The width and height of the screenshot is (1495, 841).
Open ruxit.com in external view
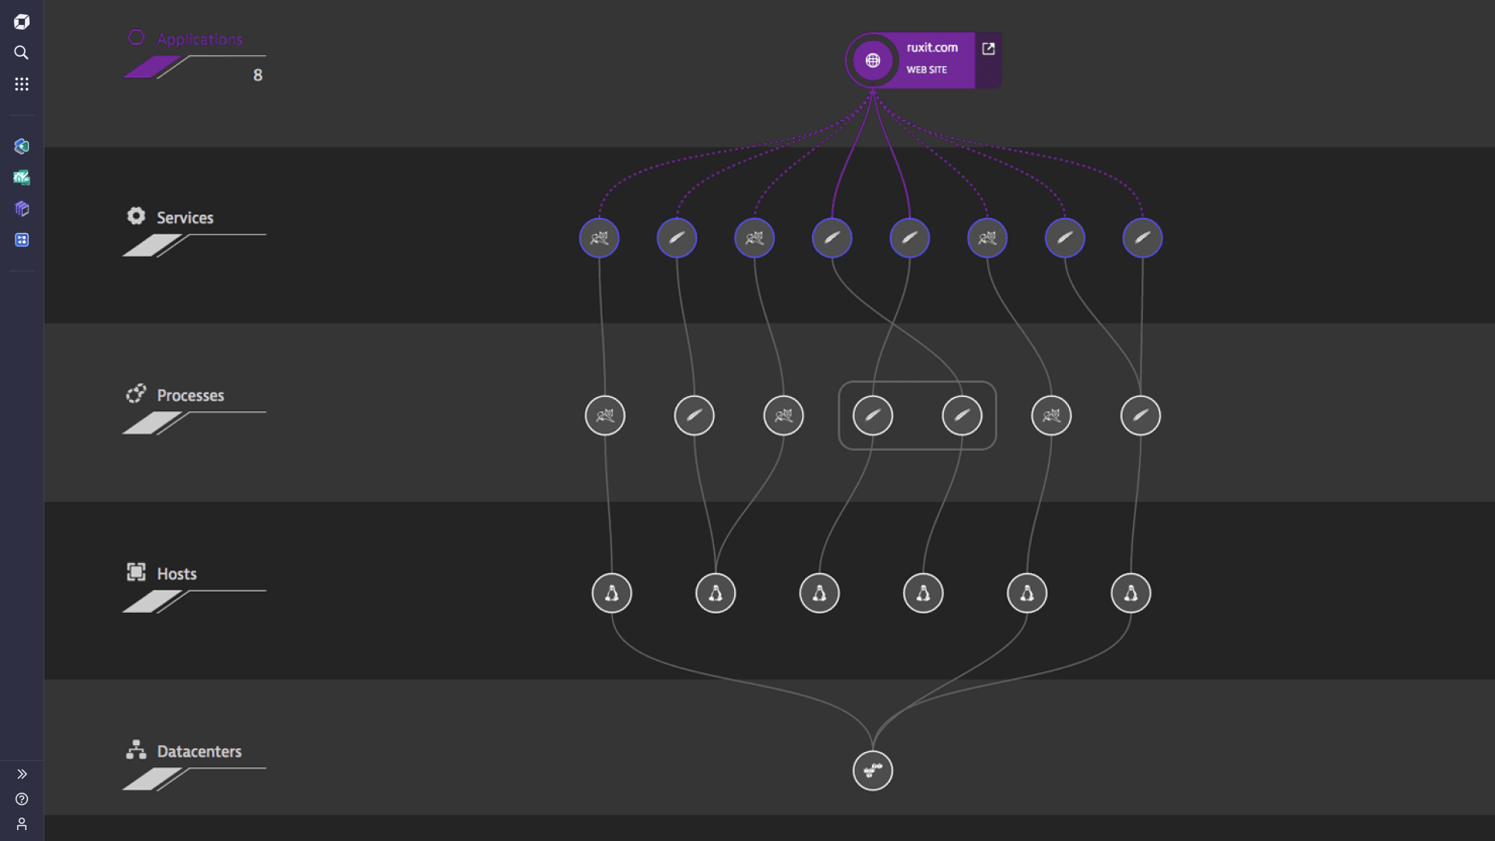pyautogui.click(x=988, y=49)
